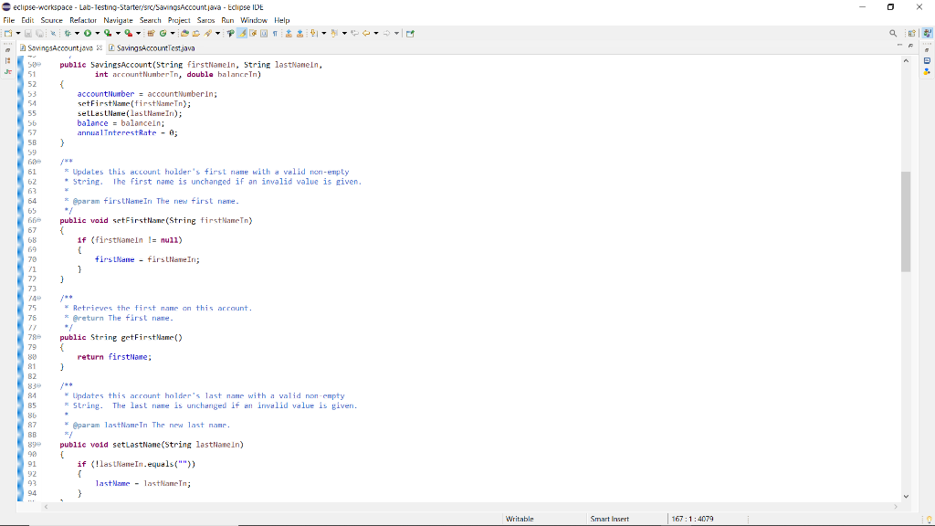Click 'return firstName;' on line 80
This screenshot has height=526, width=935.
point(114,357)
